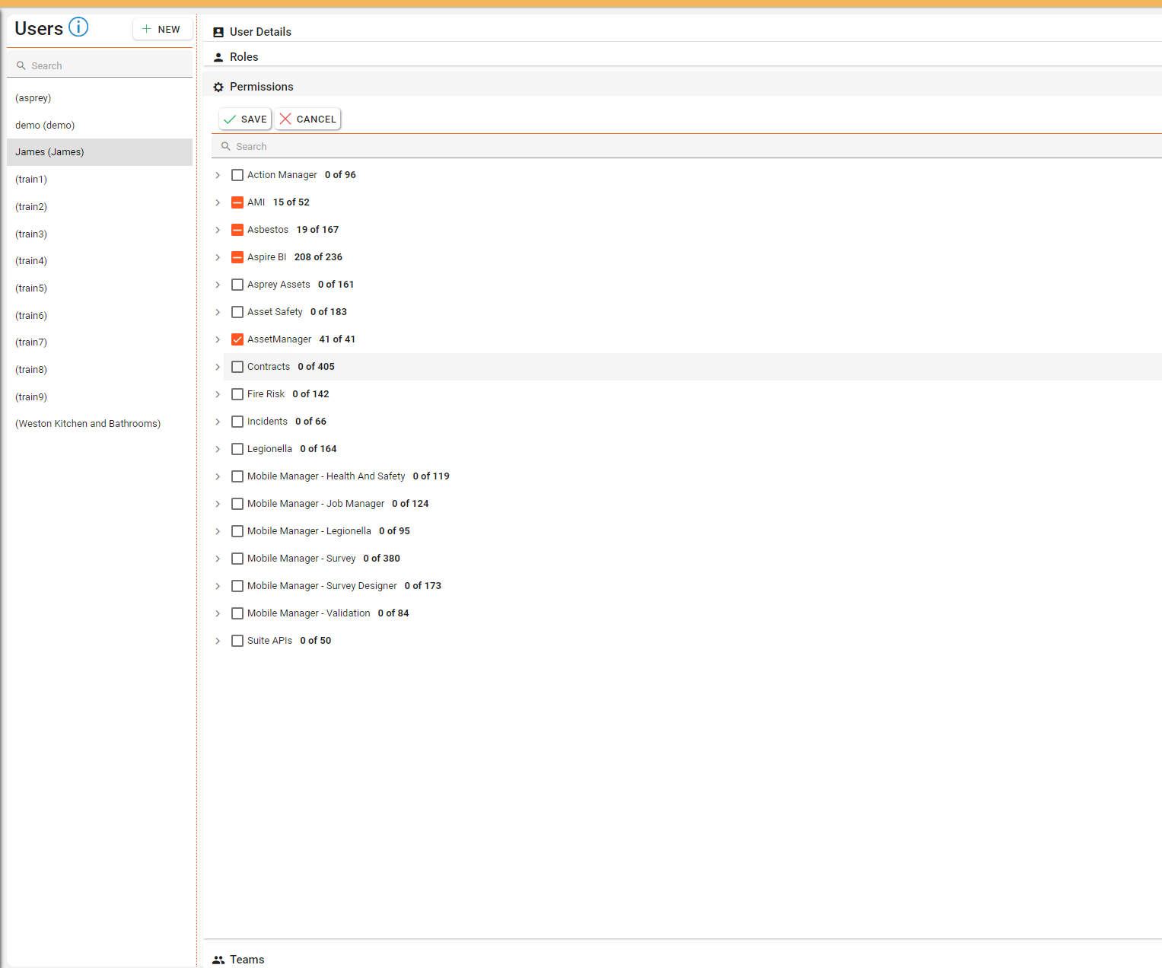
Task: Expand the Asbestos permission tree
Action: [218, 230]
